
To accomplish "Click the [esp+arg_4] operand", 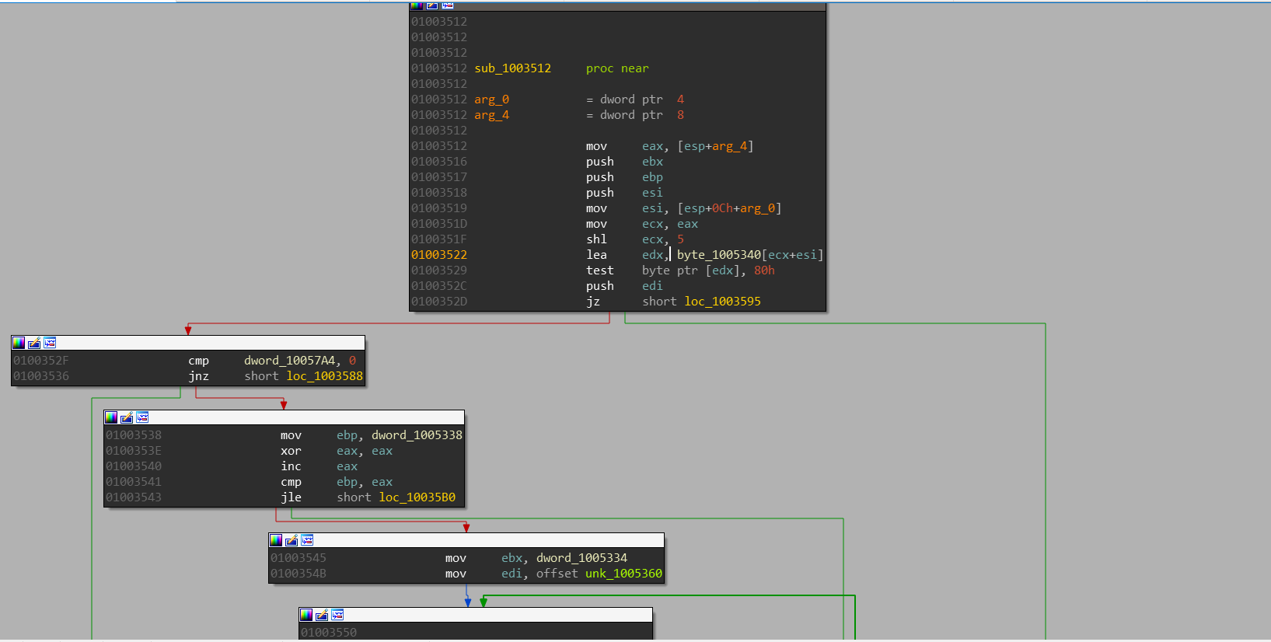I will click(715, 146).
